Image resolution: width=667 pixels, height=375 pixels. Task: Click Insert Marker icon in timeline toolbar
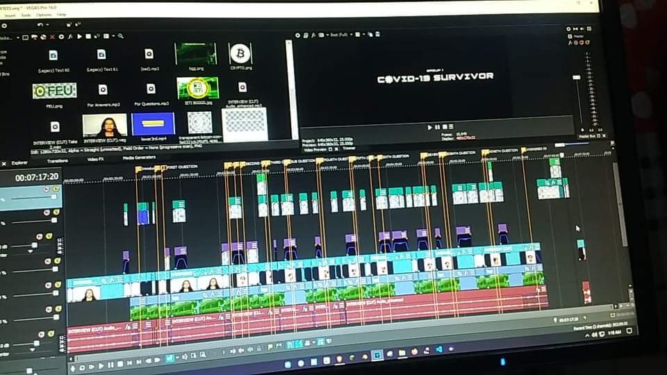(x=270, y=347)
